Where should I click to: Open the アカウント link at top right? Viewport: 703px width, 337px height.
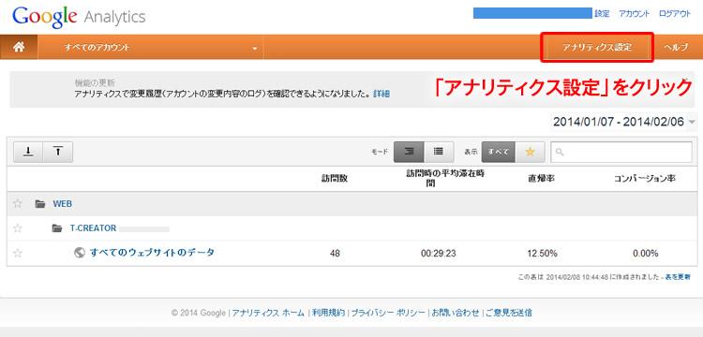point(634,14)
